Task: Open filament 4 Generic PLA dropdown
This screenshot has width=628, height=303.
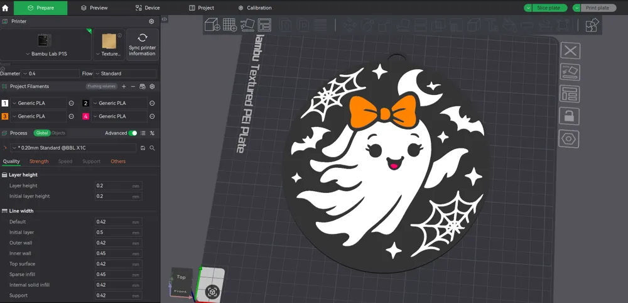Action: [119, 116]
